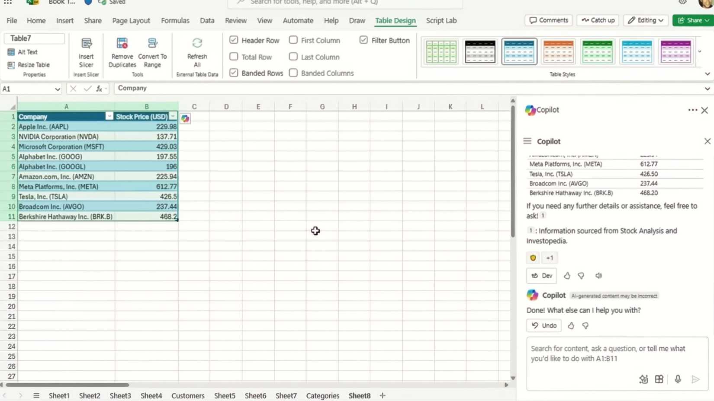Viewport: 714px width, 401px height.
Task: Click Undo in the Copilot pane
Action: [543, 325]
